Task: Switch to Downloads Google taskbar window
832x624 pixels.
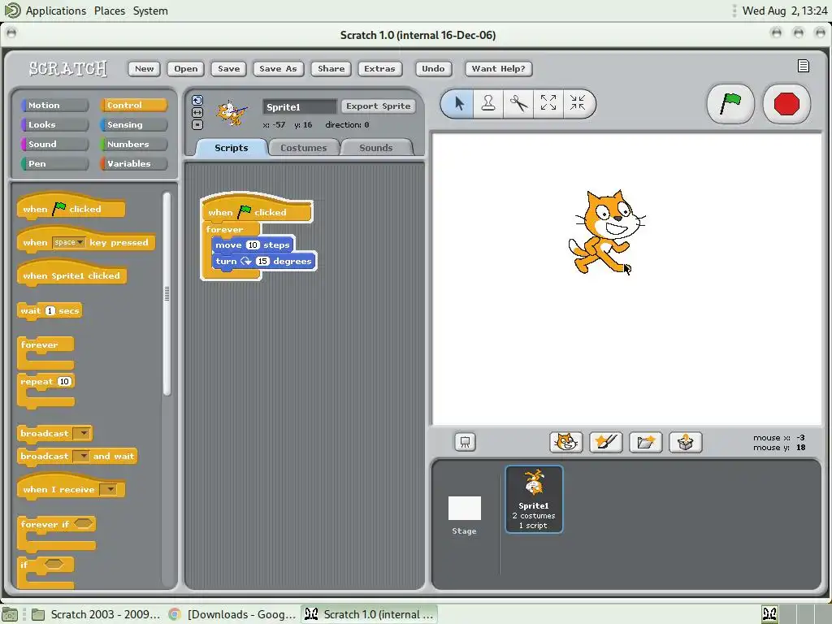Action: 233,614
